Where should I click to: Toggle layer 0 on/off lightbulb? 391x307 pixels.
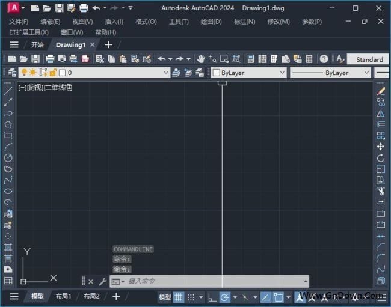tap(24, 73)
